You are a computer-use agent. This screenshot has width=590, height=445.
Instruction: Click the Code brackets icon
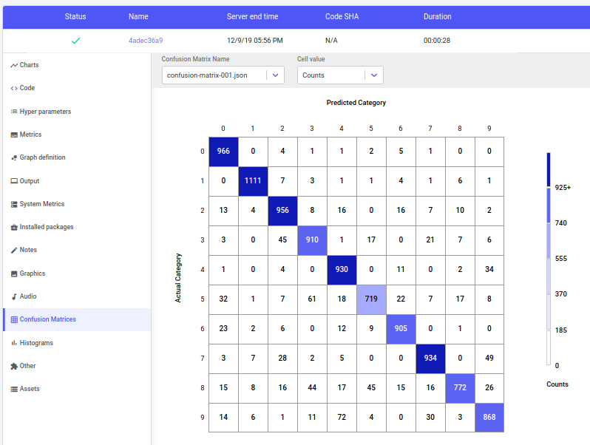coord(14,88)
